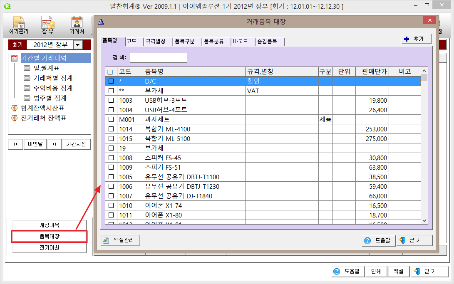This screenshot has width=454, height=284.
Task: Check the box for code 1003 USB허브-3포트
Action: [111, 100]
